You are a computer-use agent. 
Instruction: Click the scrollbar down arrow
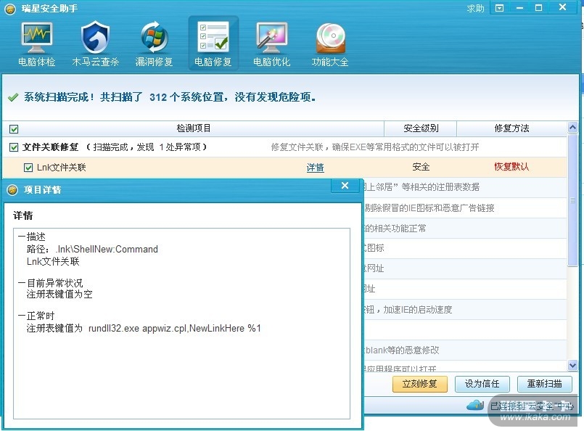point(572,365)
